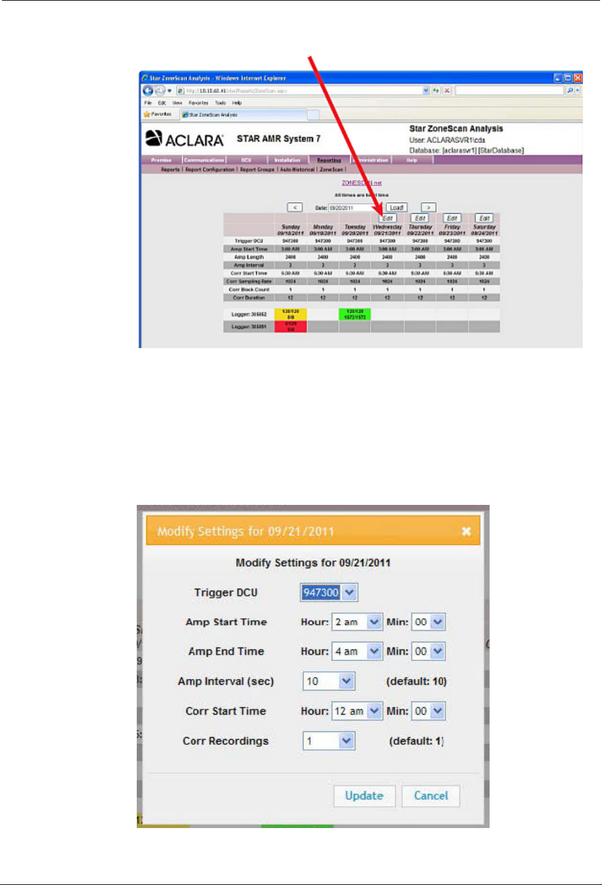602x885 pixels.
Task: Click the Load button next to date
Action: [396, 208]
